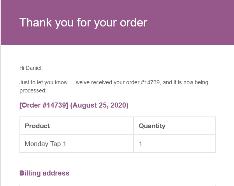This screenshot has height=186, width=234.
Task: Click 'Just to let you know' text
Action: (x=44, y=82)
